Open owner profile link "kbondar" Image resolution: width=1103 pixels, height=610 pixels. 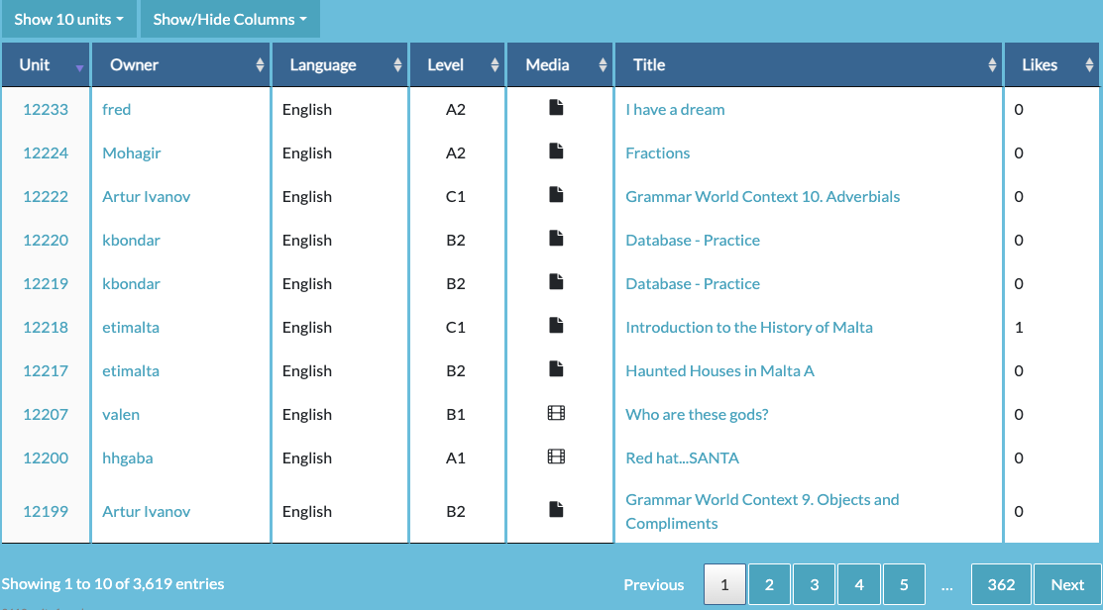pos(131,240)
